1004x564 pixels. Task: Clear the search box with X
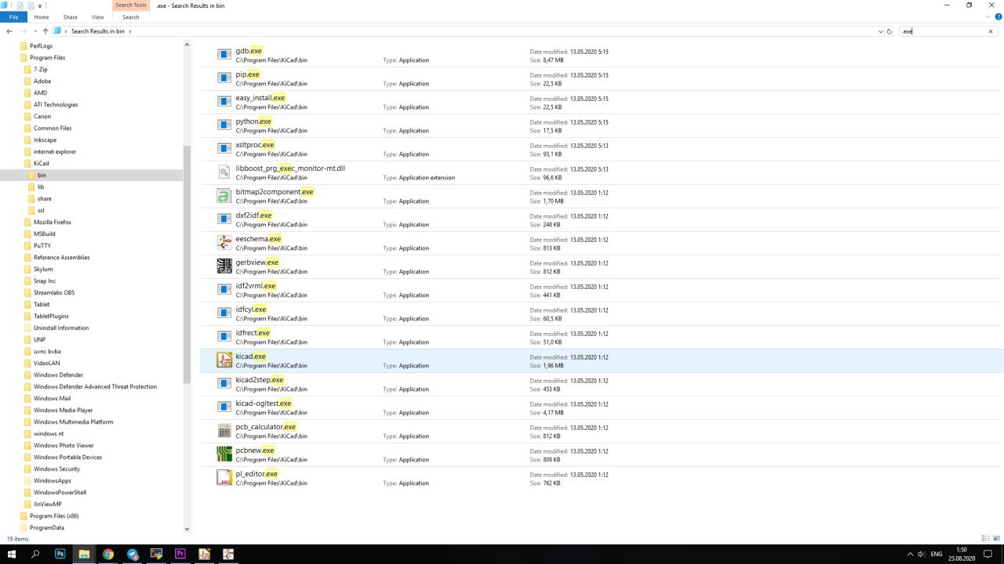pyautogui.click(x=991, y=31)
